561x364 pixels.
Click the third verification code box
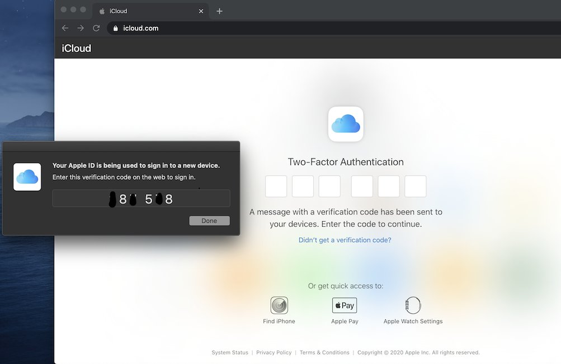pos(329,186)
